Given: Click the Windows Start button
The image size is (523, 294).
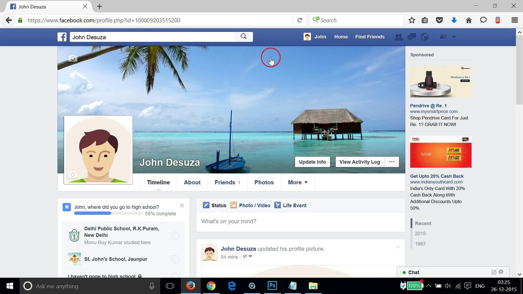Looking at the screenshot, I should 10,286.
